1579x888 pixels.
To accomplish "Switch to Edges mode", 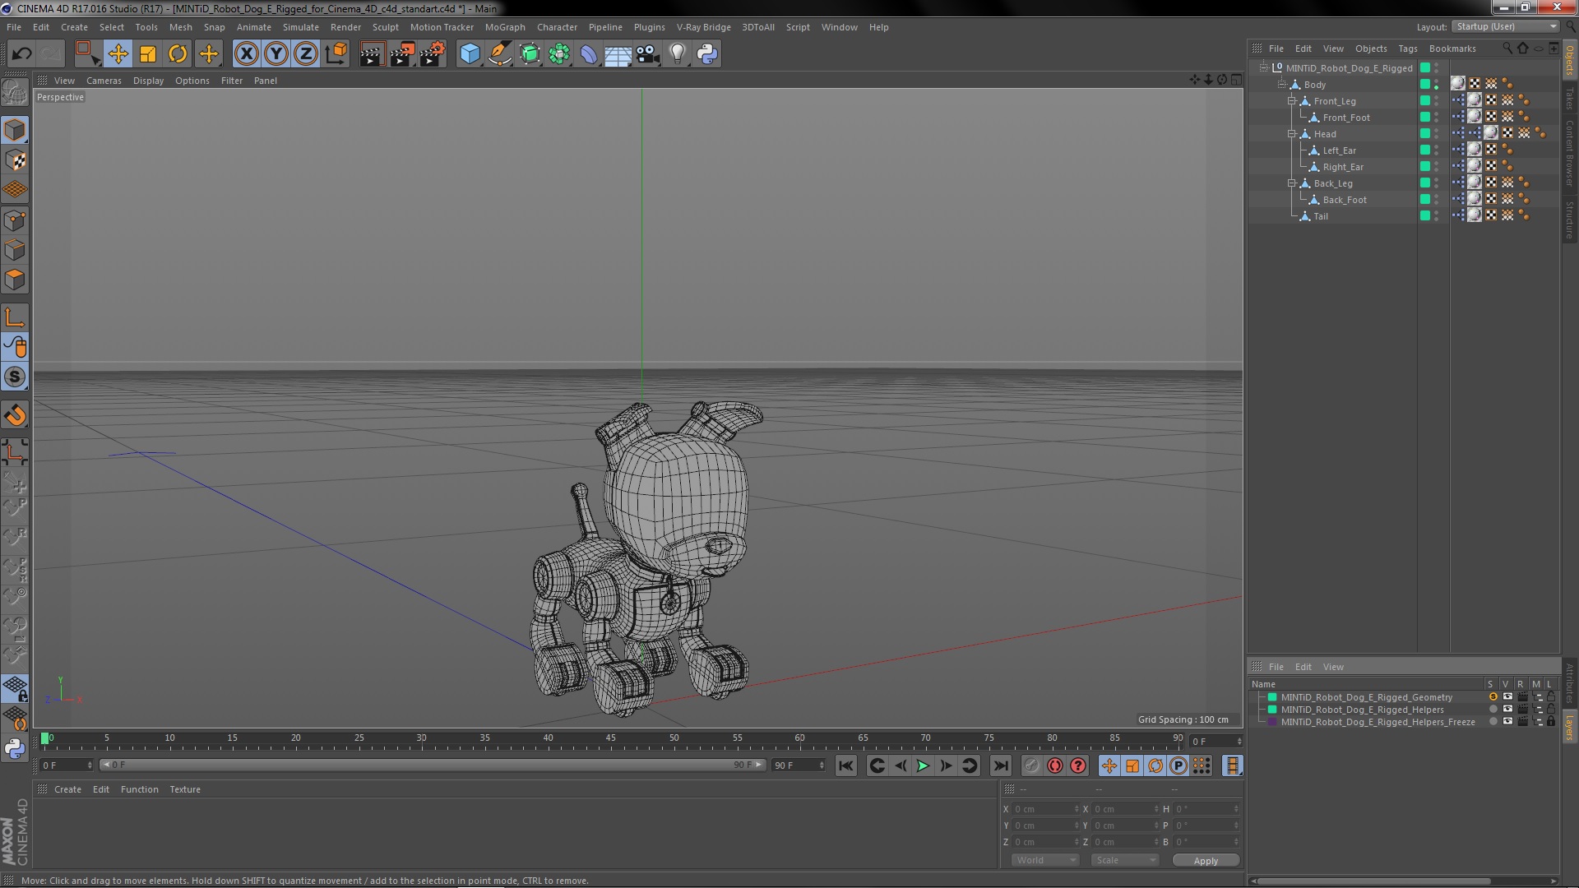I will pos(15,250).
